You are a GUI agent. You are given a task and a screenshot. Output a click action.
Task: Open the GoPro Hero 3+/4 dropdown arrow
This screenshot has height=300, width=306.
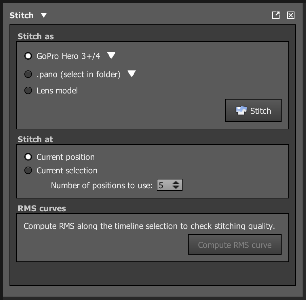[111, 56]
